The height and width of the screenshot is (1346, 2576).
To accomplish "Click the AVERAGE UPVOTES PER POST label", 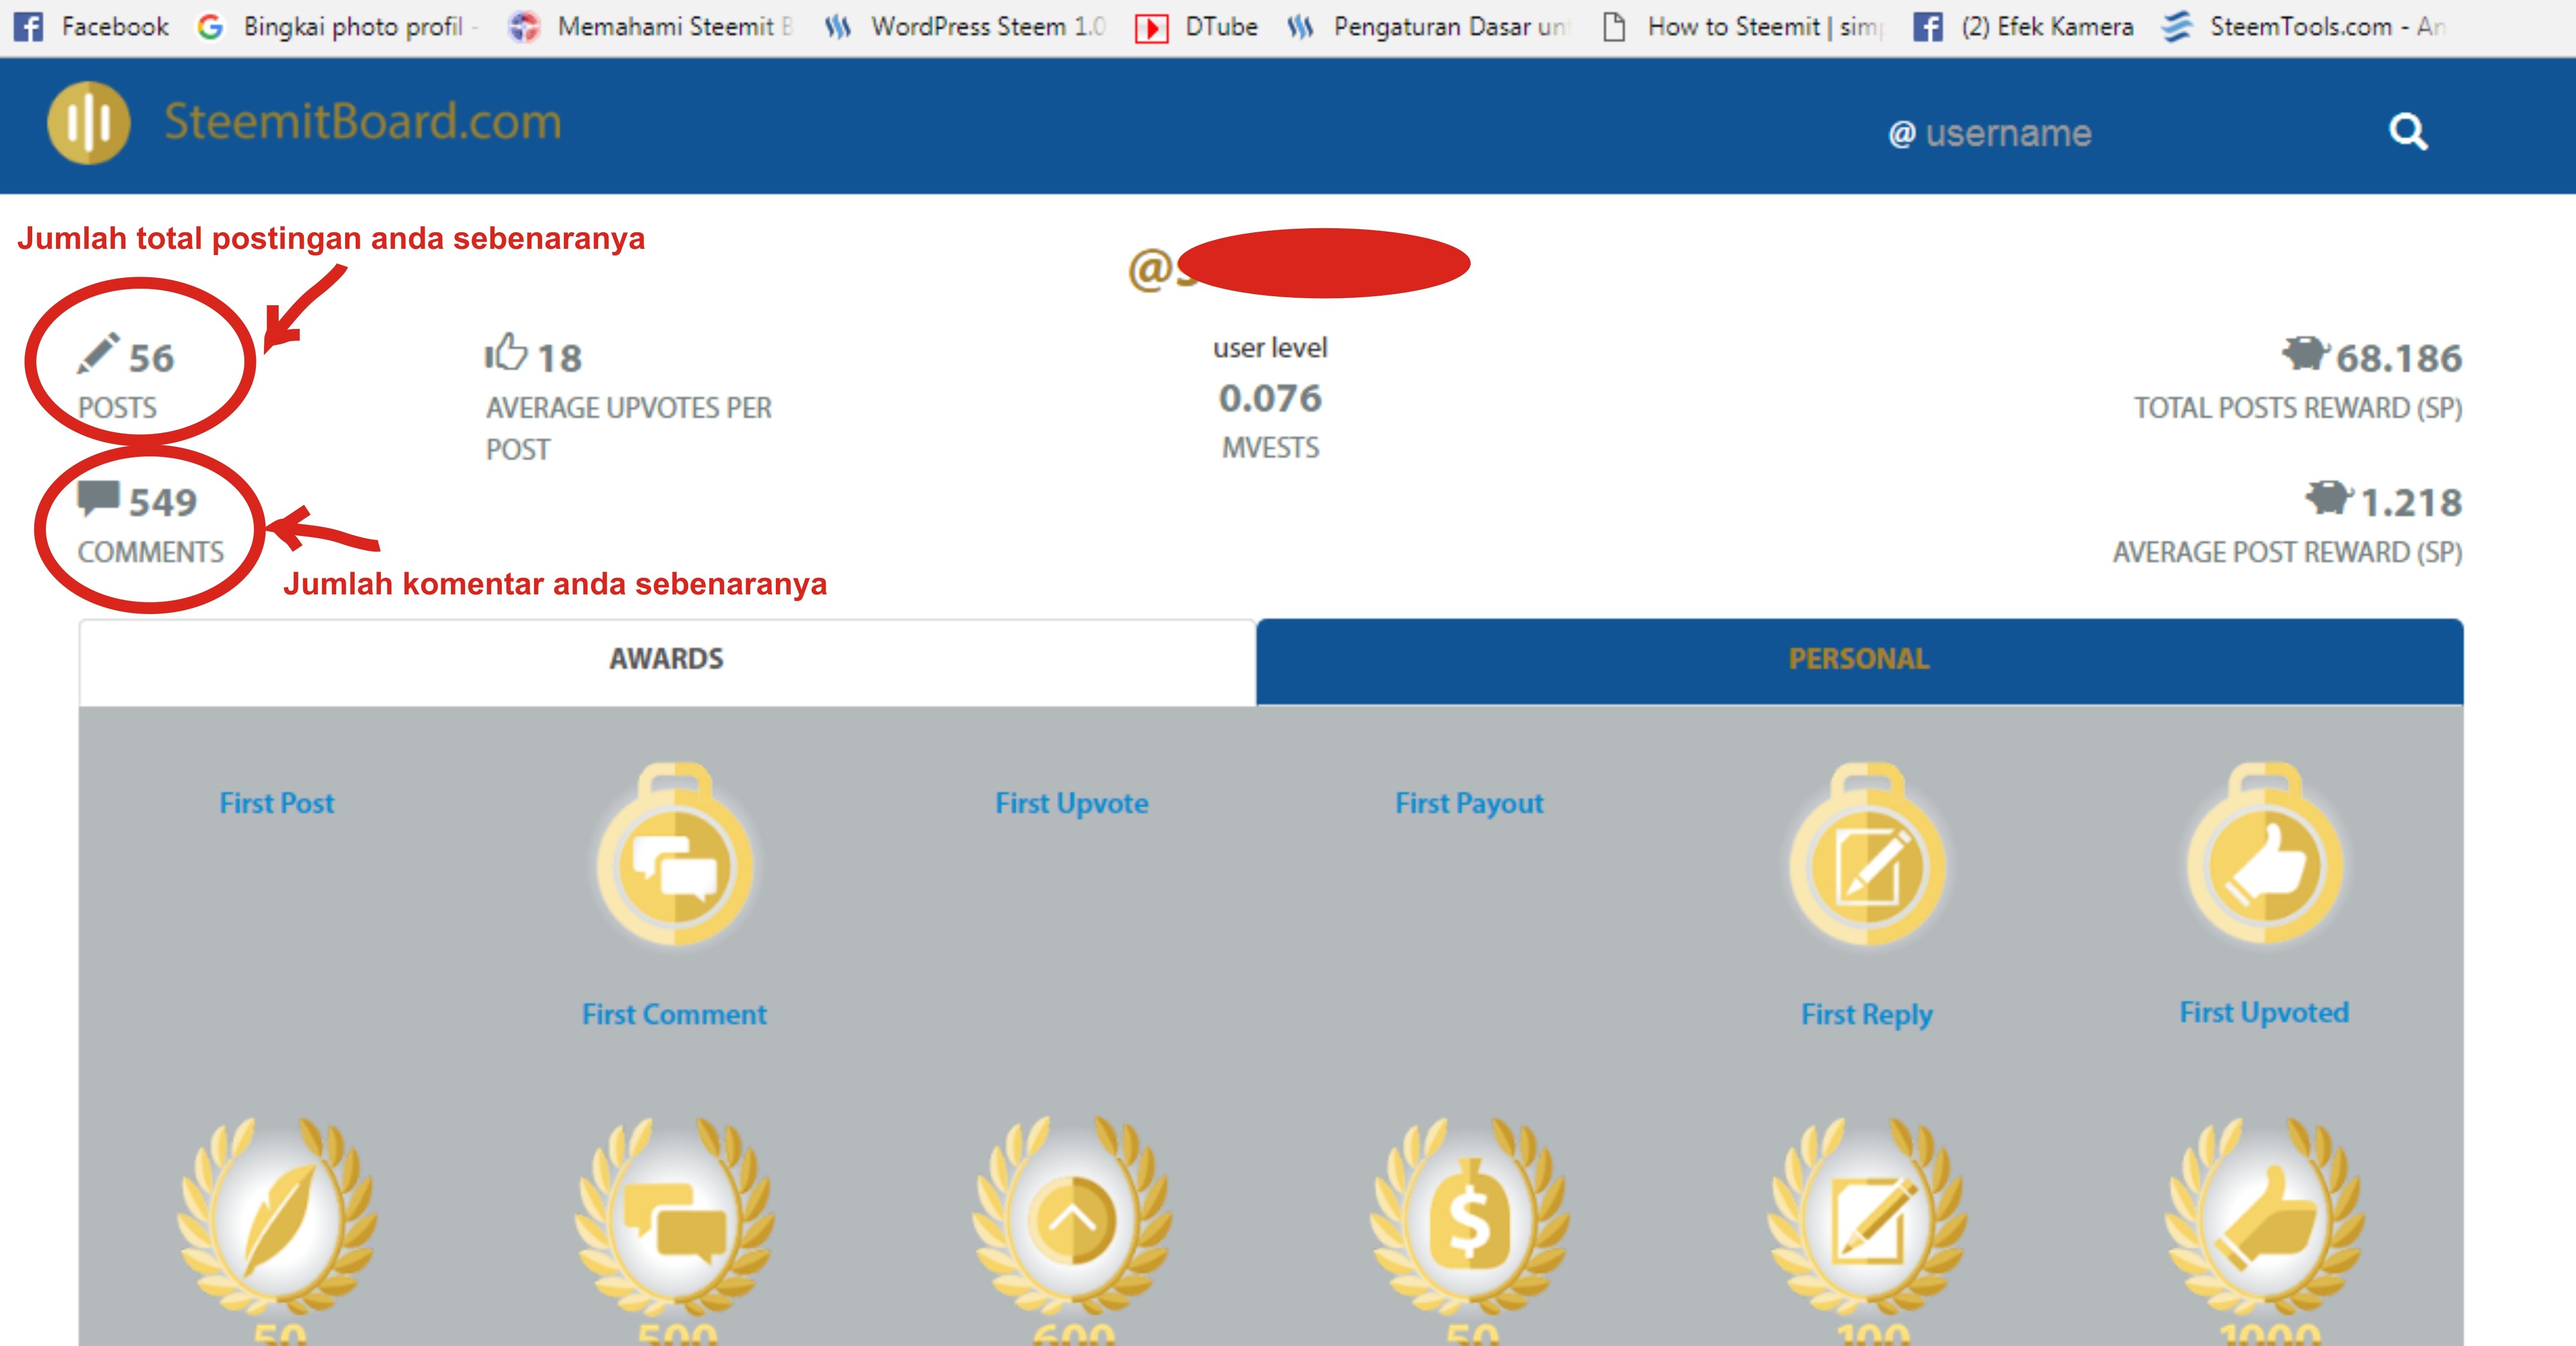I will [629, 428].
